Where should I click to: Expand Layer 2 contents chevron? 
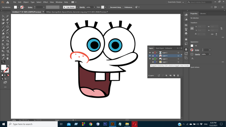tap(157, 53)
